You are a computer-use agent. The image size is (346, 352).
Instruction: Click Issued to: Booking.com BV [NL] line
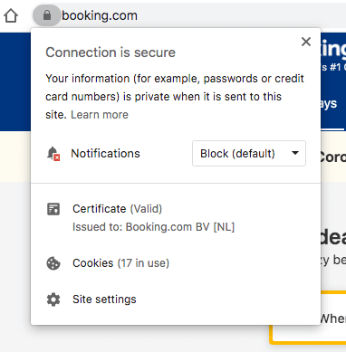click(x=153, y=227)
